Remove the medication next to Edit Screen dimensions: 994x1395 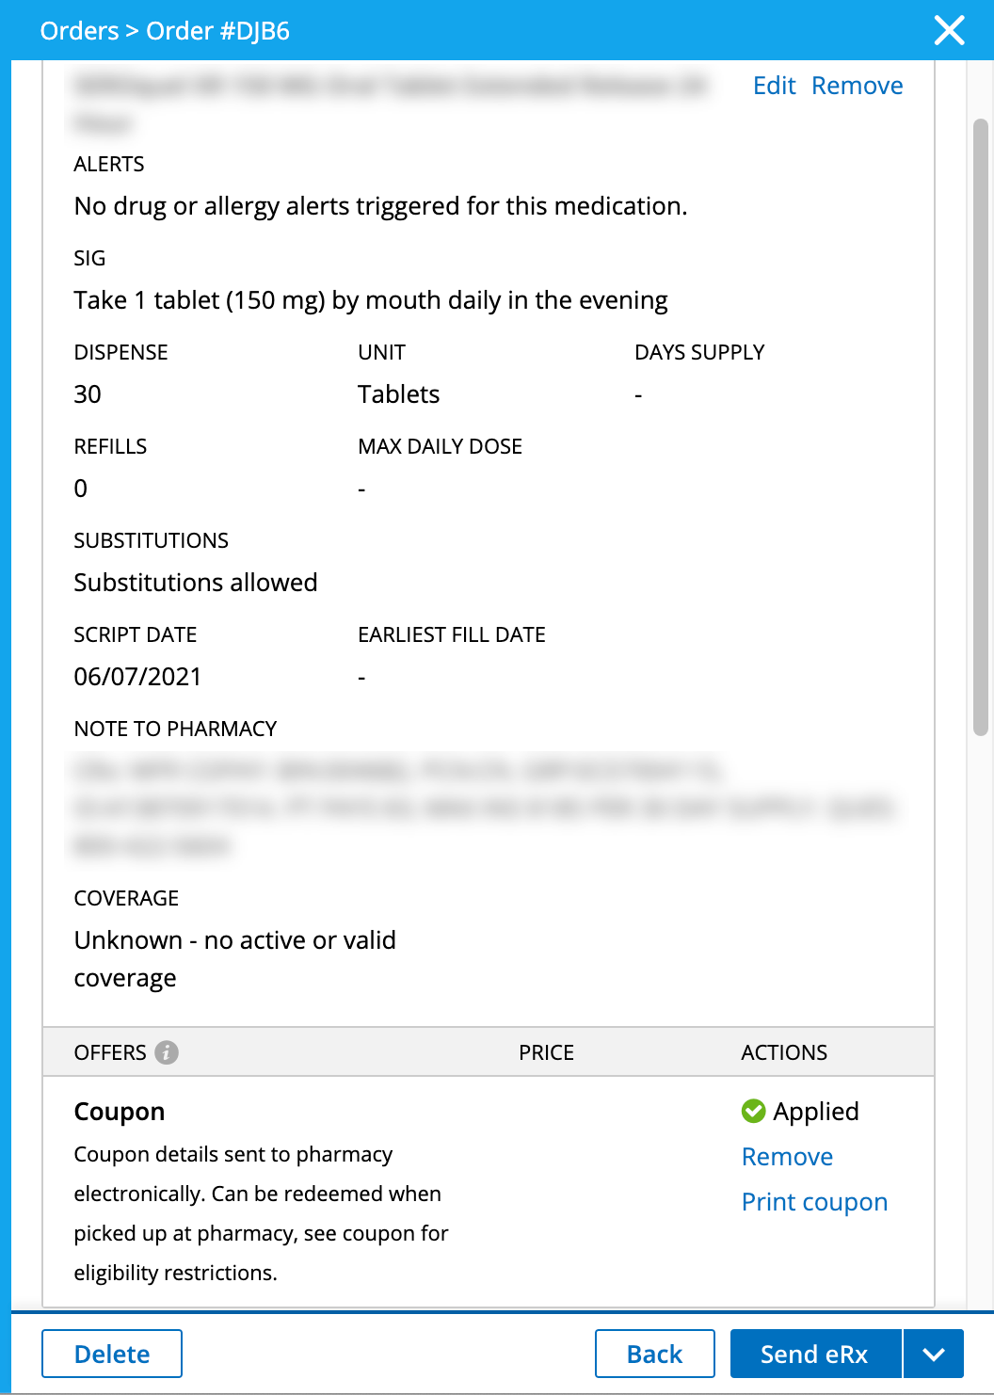click(857, 86)
